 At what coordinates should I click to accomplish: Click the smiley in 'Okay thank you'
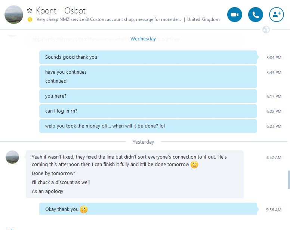[x=84, y=209]
